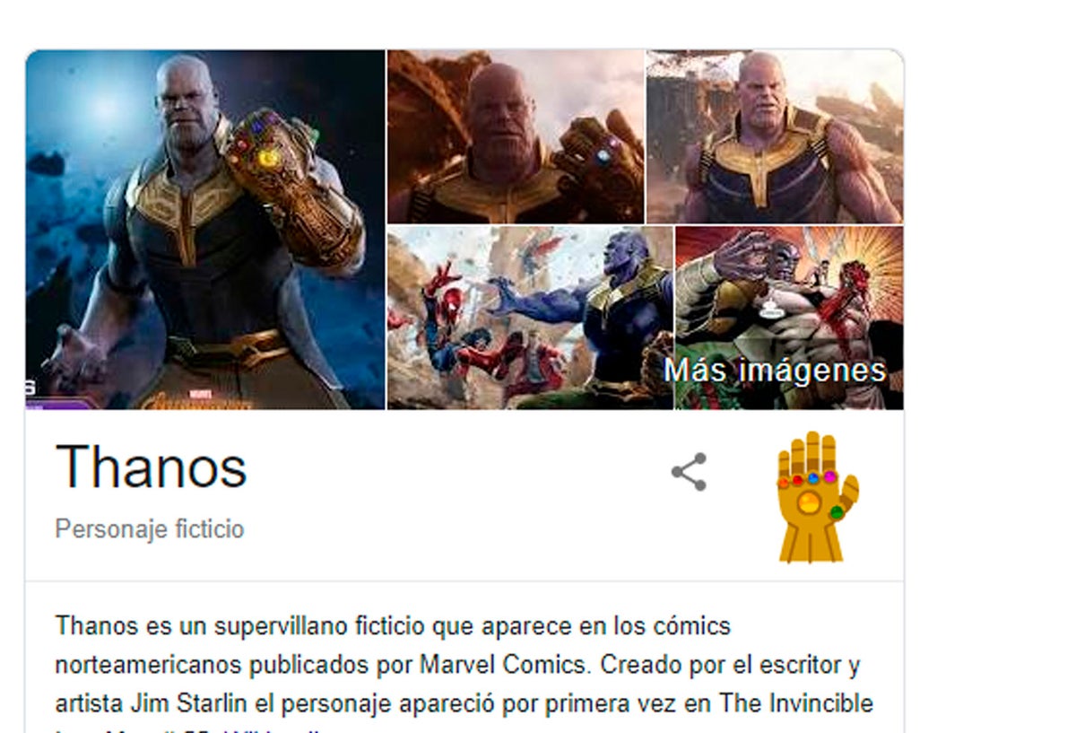Click the Infinity Gauntlet easter egg icon

pyautogui.click(x=818, y=496)
